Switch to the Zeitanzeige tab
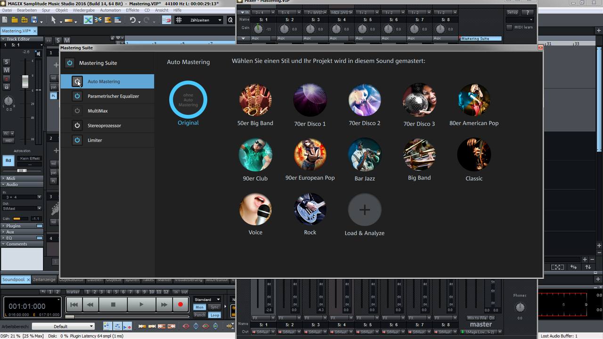 tap(44, 279)
